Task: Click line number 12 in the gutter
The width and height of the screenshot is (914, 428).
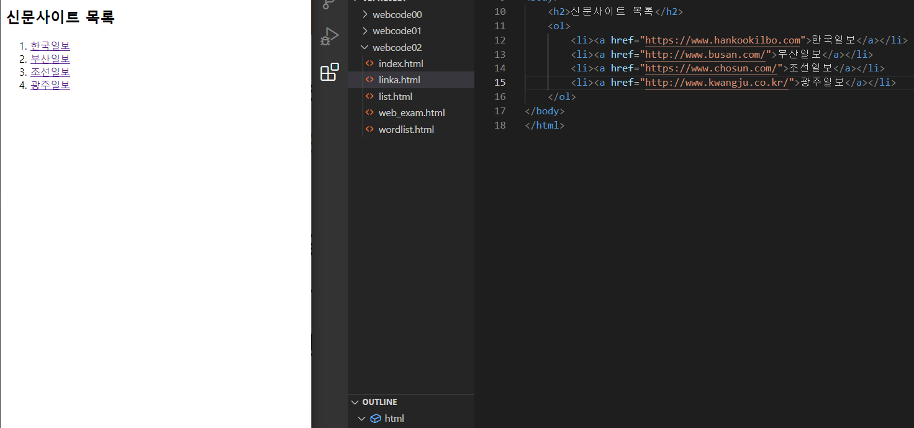Action: [x=500, y=40]
